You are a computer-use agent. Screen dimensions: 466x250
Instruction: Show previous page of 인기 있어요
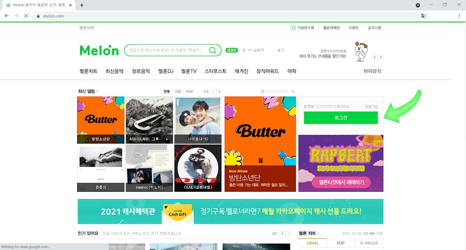click(x=283, y=233)
